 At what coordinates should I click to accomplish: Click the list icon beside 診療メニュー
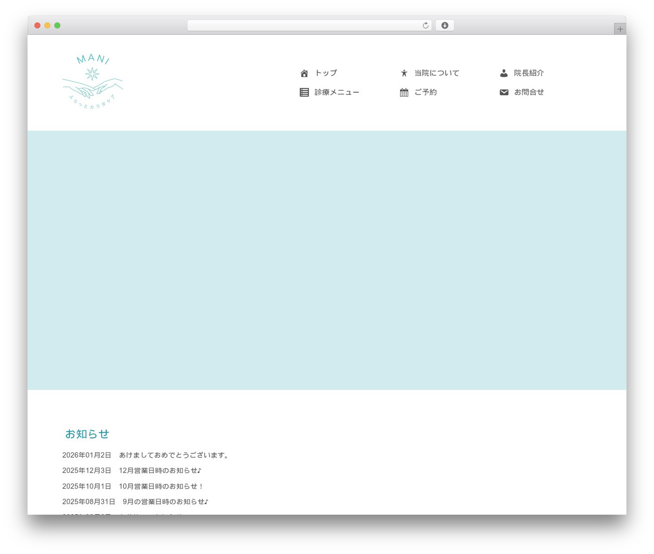pos(304,93)
